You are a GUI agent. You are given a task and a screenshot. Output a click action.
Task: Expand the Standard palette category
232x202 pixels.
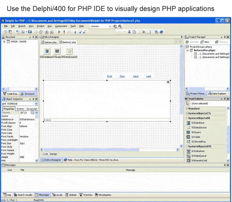(x=187, y=109)
